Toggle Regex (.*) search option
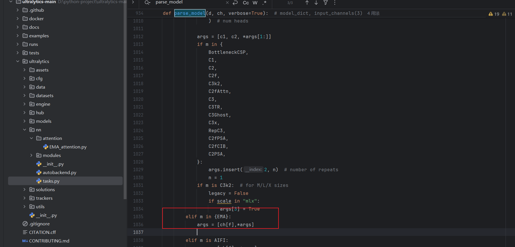Viewport: 515px width, 247px height. [x=264, y=3]
